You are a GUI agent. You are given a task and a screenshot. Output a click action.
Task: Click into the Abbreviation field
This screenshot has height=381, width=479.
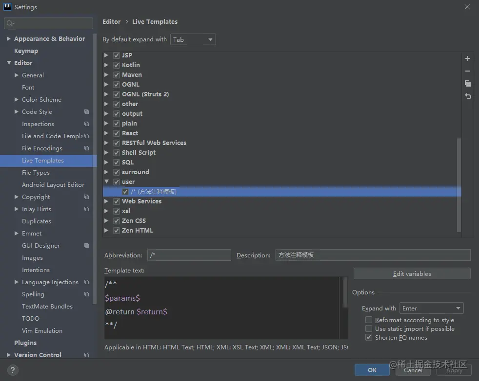coord(189,255)
